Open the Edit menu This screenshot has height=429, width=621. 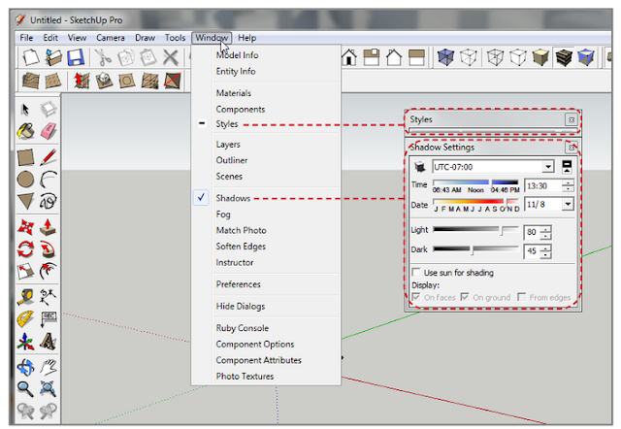(x=50, y=38)
